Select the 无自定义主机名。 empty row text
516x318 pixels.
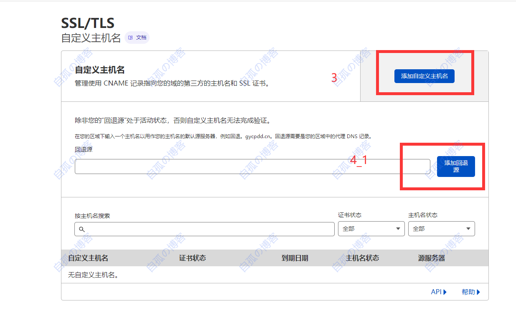click(93, 275)
